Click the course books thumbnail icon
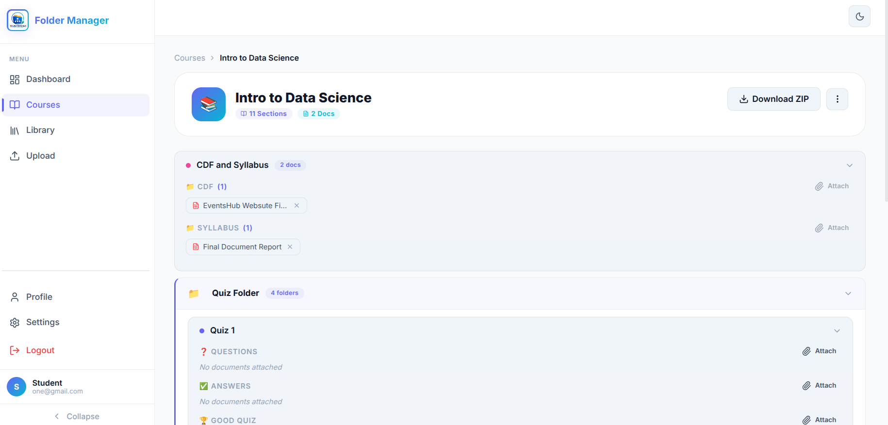This screenshot has height=425, width=888. [209, 104]
